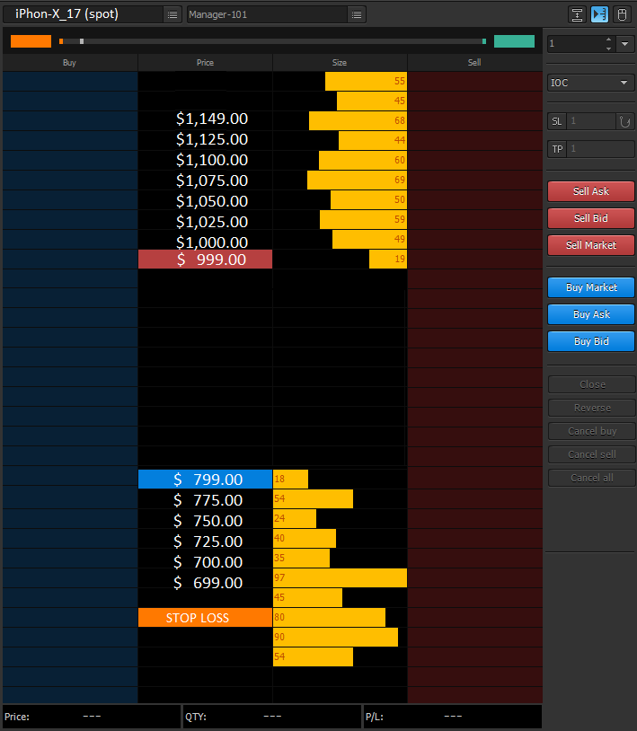The width and height of the screenshot is (637, 731).
Task: Click the orange STOP LOSS cell
Action: coord(205,617)
